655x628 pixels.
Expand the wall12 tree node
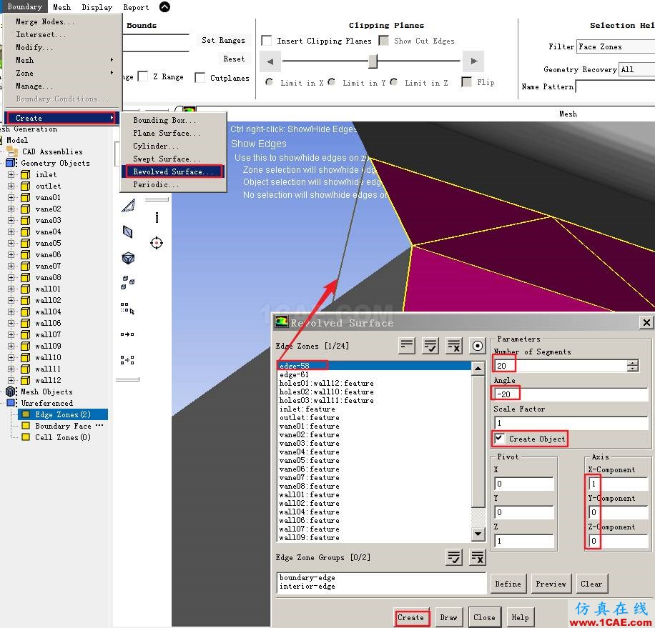(x=11, y=380)
